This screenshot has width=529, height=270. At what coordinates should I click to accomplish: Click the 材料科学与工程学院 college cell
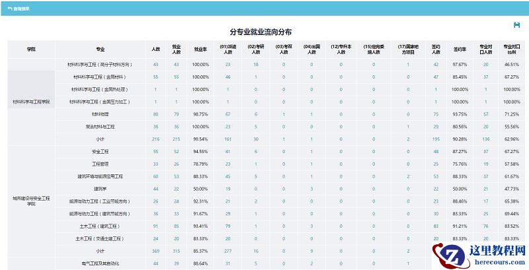31,102
